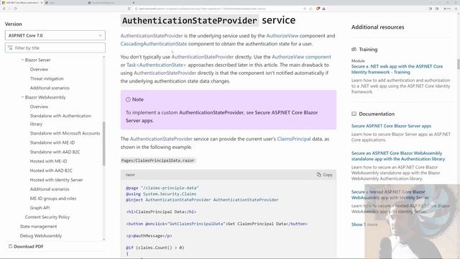The image size is (460, 259).
Task: Follow the AuthorizeView component link
Action: coord(301,57)
